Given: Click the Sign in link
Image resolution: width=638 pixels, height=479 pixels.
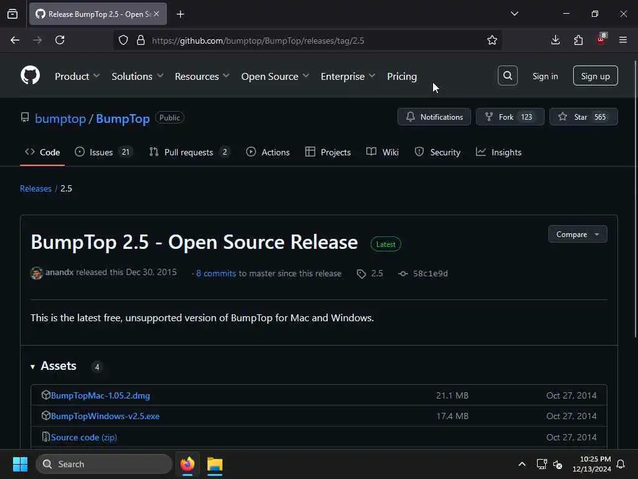Looking at the screenshot, I should pyautogui.click(x=545, y=76).
